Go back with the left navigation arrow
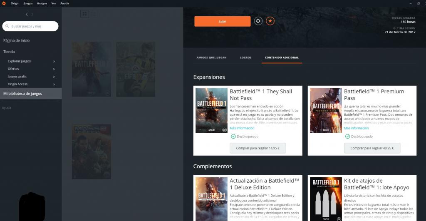This screenshot has height=221, width=426. pyautogui.click(x=27, y=14)
